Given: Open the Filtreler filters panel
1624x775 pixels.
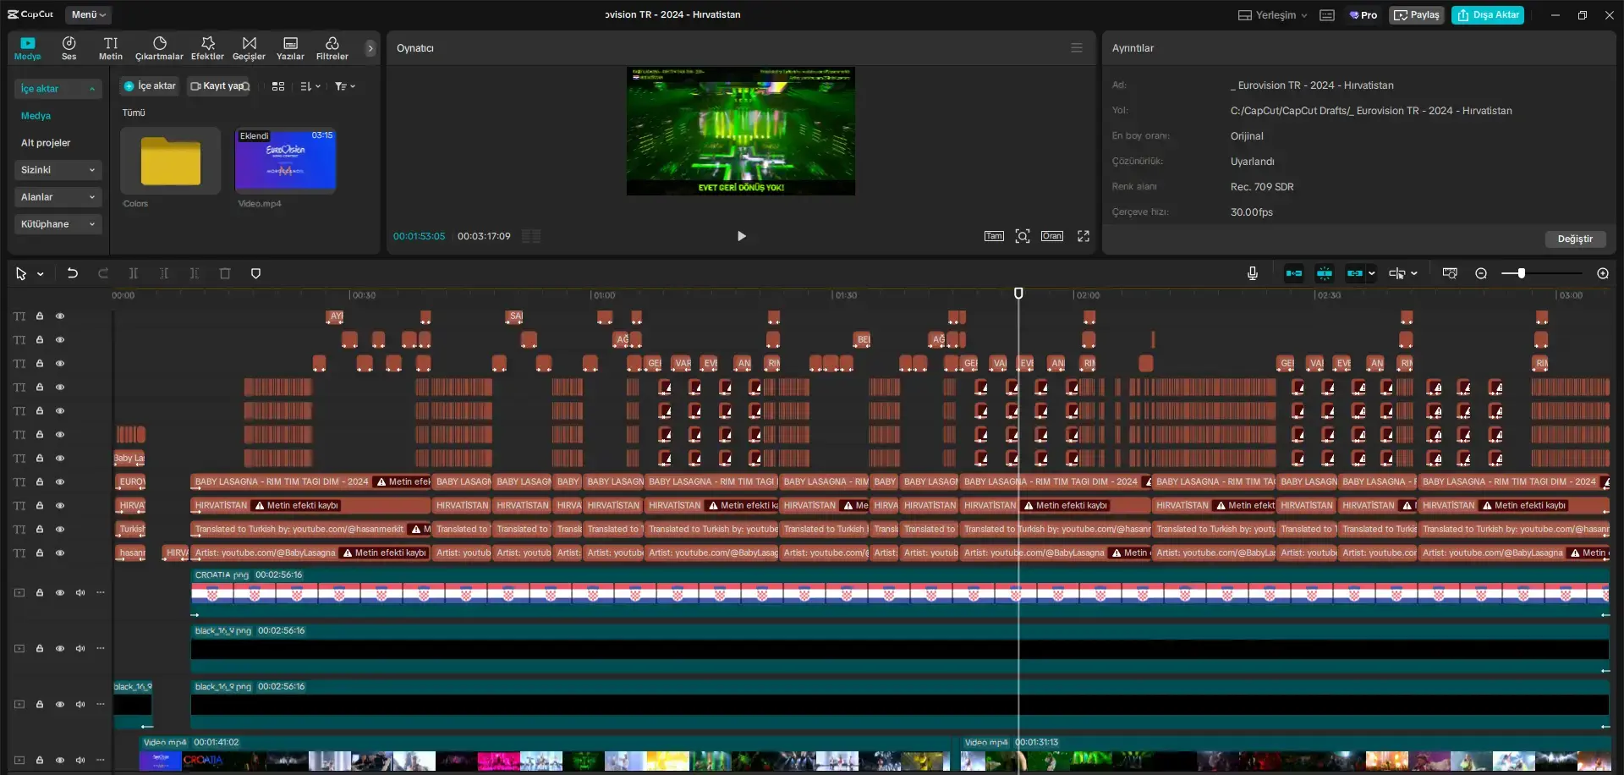Looking at the screenshot, I should point(332,48).
